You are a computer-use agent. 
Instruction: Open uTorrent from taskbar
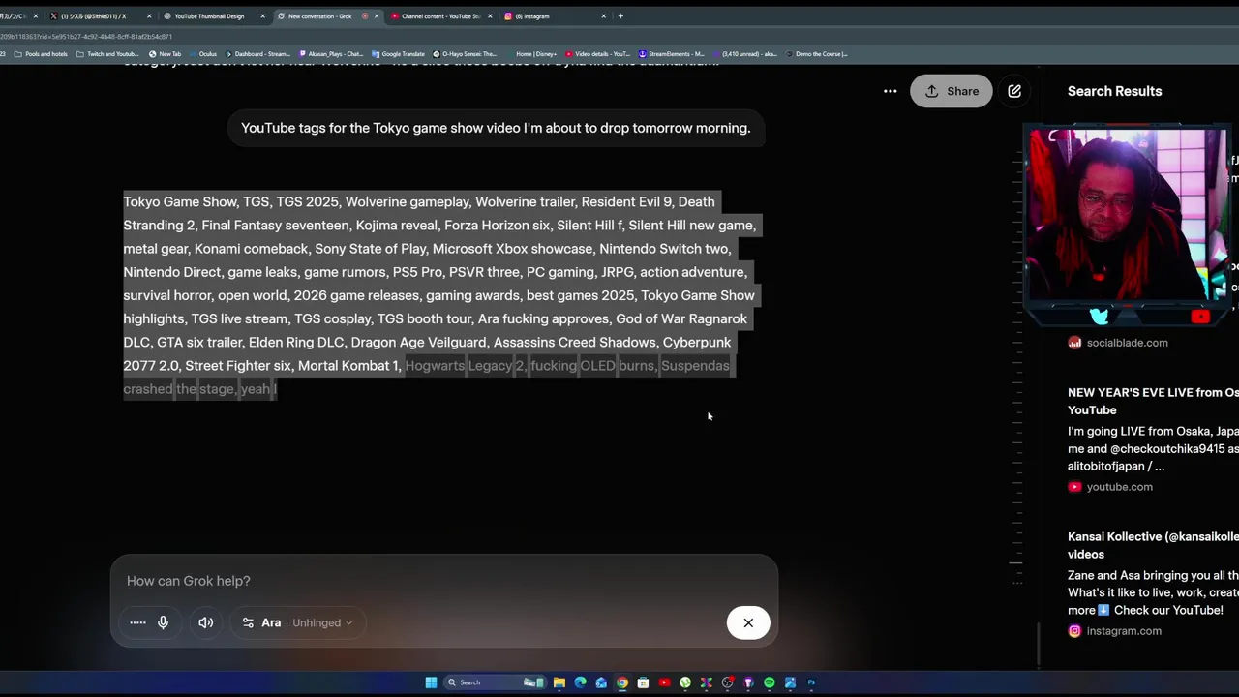tap(685, 682)
